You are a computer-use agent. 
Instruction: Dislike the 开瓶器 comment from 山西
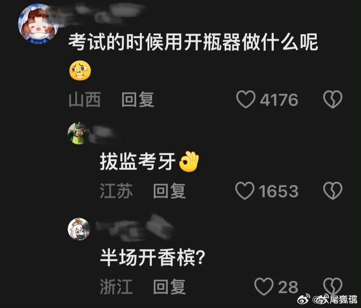[333, 99]
